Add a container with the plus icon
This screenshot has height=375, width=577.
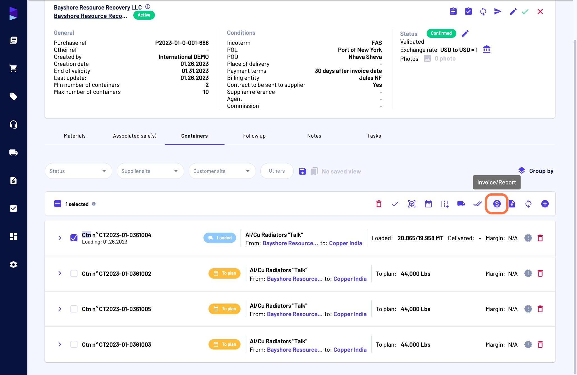tap(545, 204)
